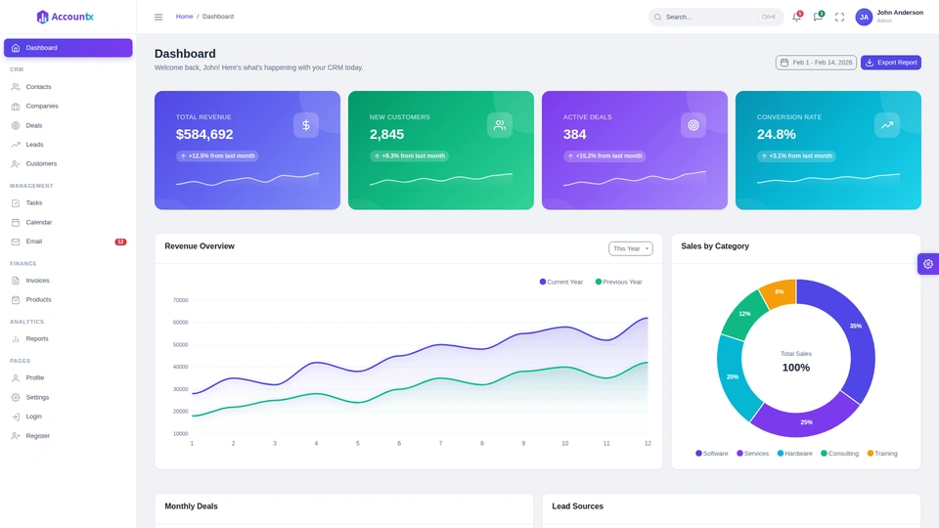Click the 25% Services donut segment
This screenshot has height=528, width=939.
pyautogui.click(x=806, y=422)
